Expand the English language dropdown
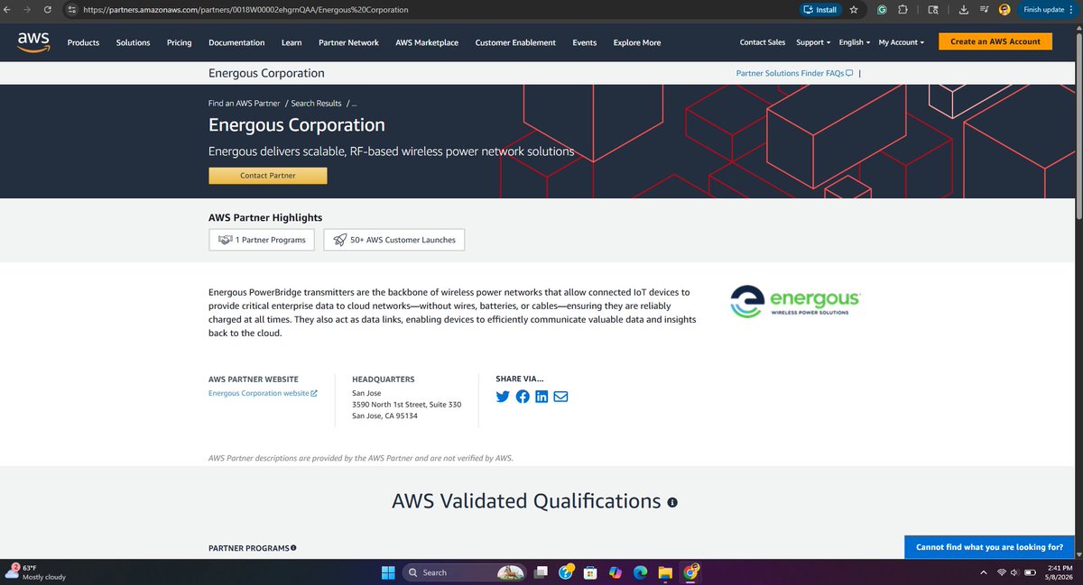Screen dimensions: 1083x585 [855, 42]
